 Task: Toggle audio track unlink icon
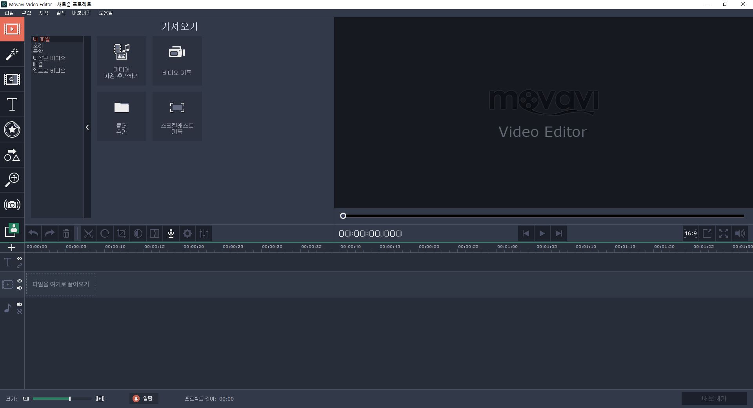pos(20,311)
